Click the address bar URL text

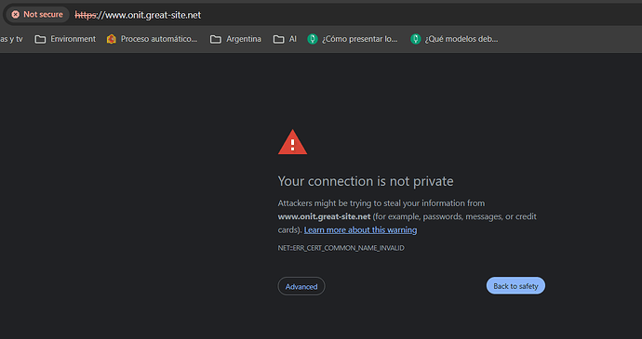[x=138, y=15]
